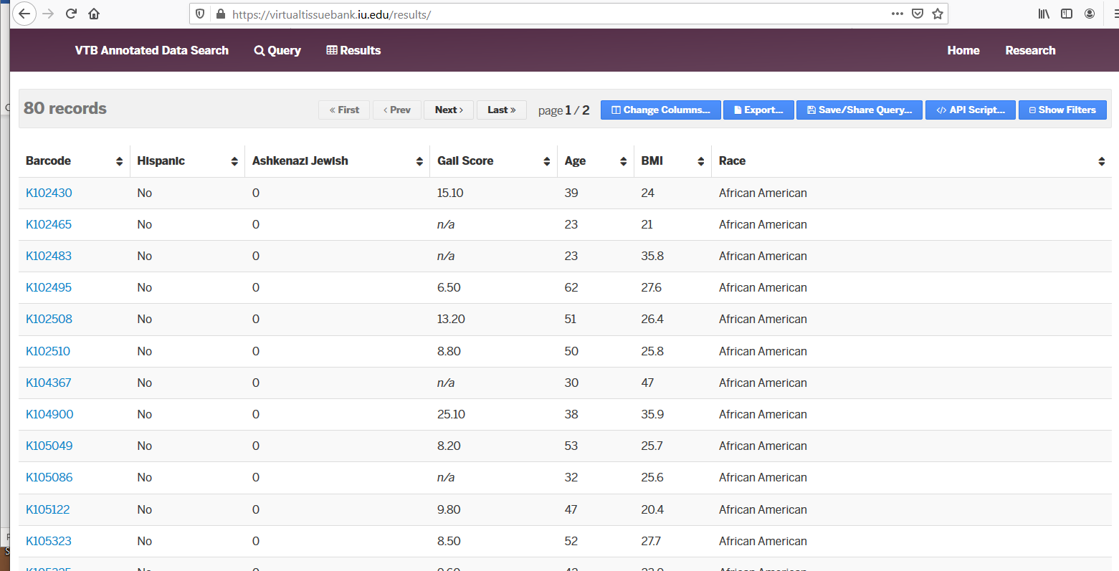
Task: Open the API Script button
Action: tap(971, 110)
